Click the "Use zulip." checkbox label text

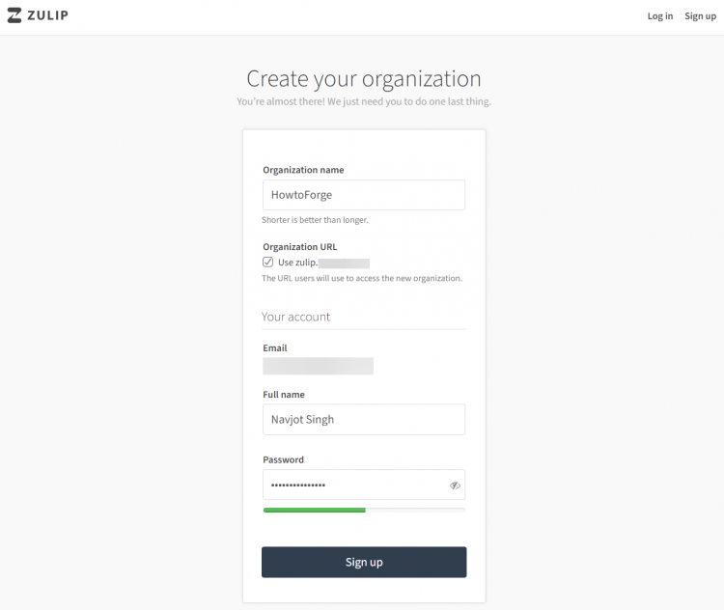point(298,263)
